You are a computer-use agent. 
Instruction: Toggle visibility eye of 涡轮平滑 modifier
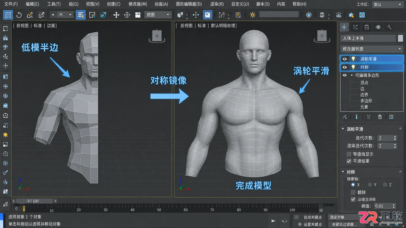click(x=345, y=59)
